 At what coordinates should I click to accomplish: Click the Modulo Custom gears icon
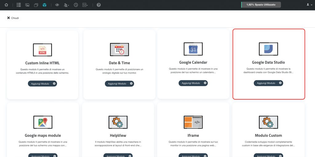coord(268,122)
